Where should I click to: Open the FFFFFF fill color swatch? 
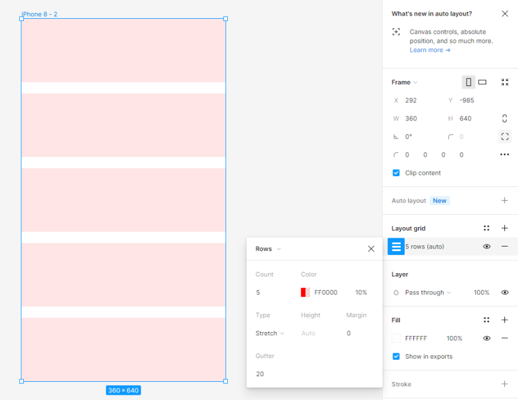tap(396, 339)
